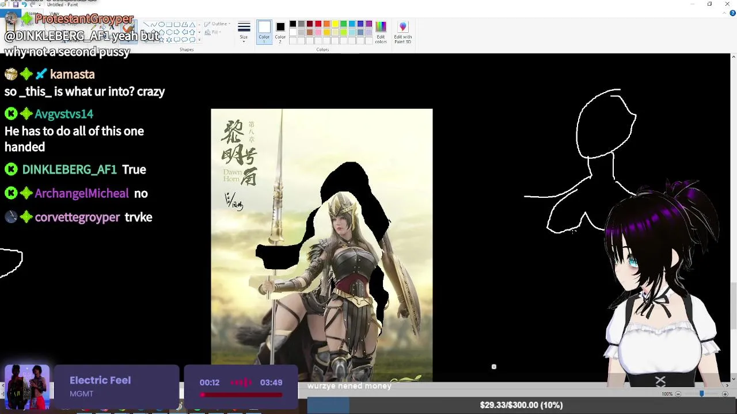Image resolution: width=737 pixels, height=414 pixels.
Task: Move the Shapes gallery down one row
Action: coord(199,32)
